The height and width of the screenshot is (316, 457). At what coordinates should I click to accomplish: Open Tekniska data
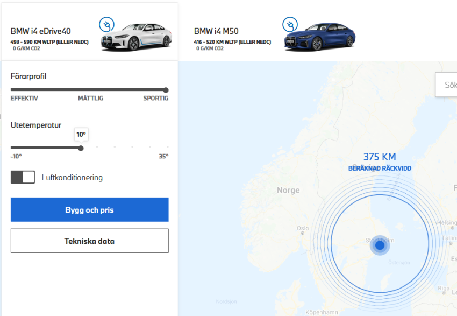click(89, 241)
